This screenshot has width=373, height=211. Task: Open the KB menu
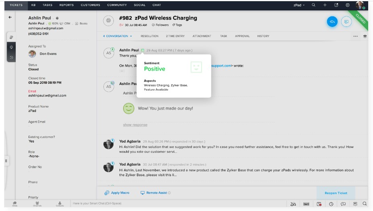pos(33,5)
